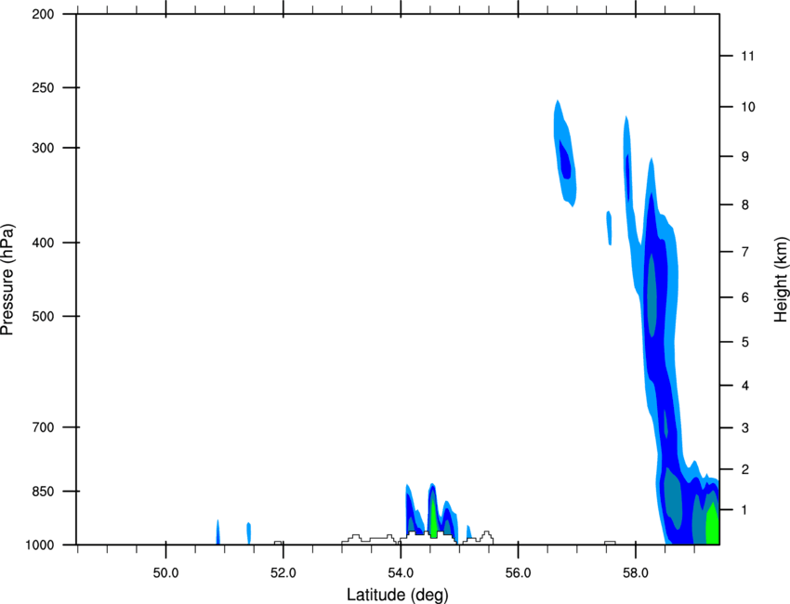
Task: Pick the 1 km height label
Action: 744,510
